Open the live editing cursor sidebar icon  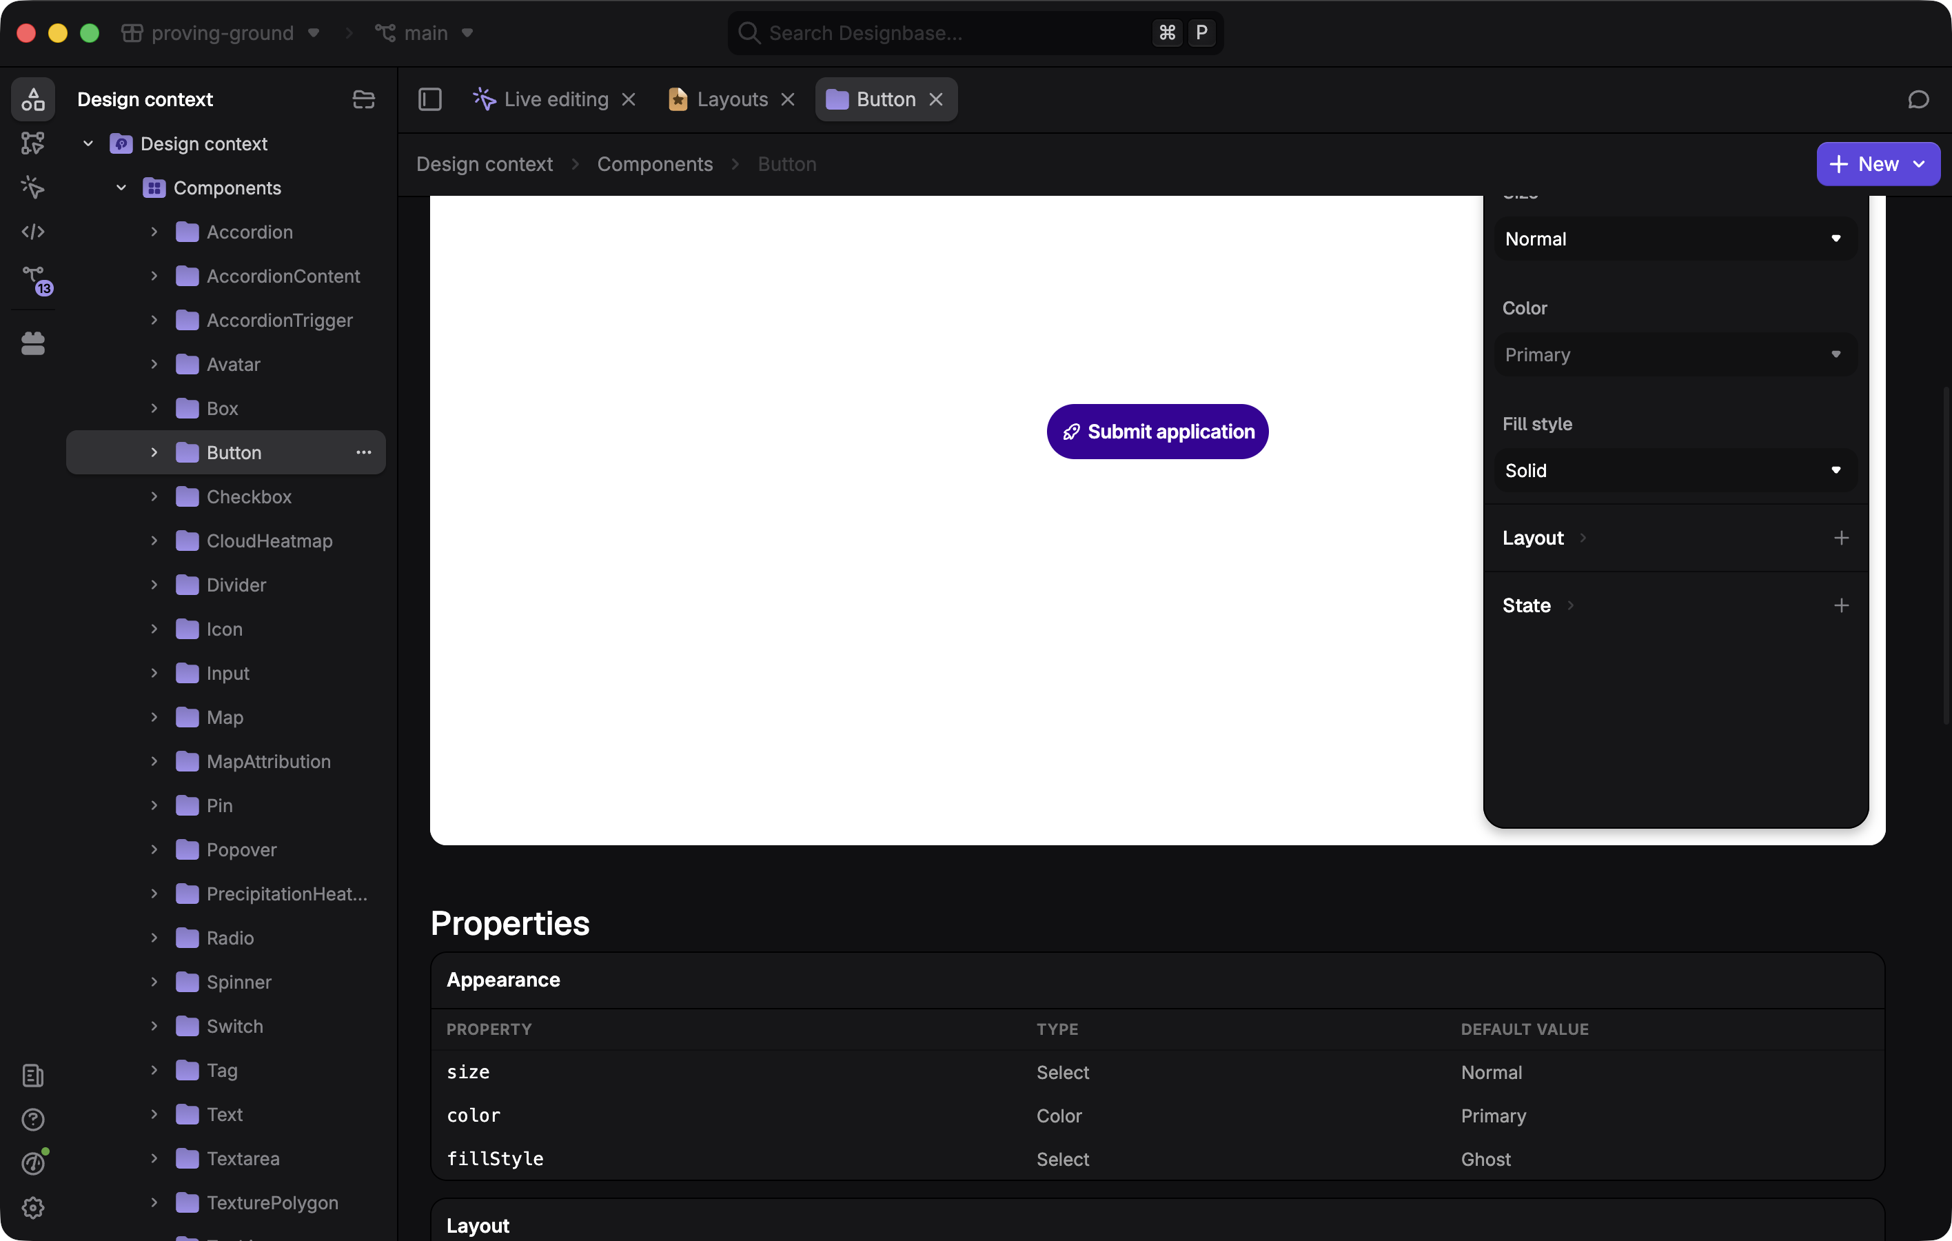(33, 188)
